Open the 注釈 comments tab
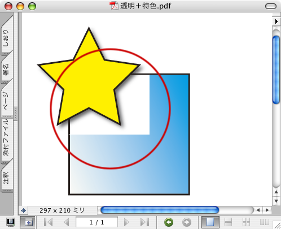 (x=6, y=177)
